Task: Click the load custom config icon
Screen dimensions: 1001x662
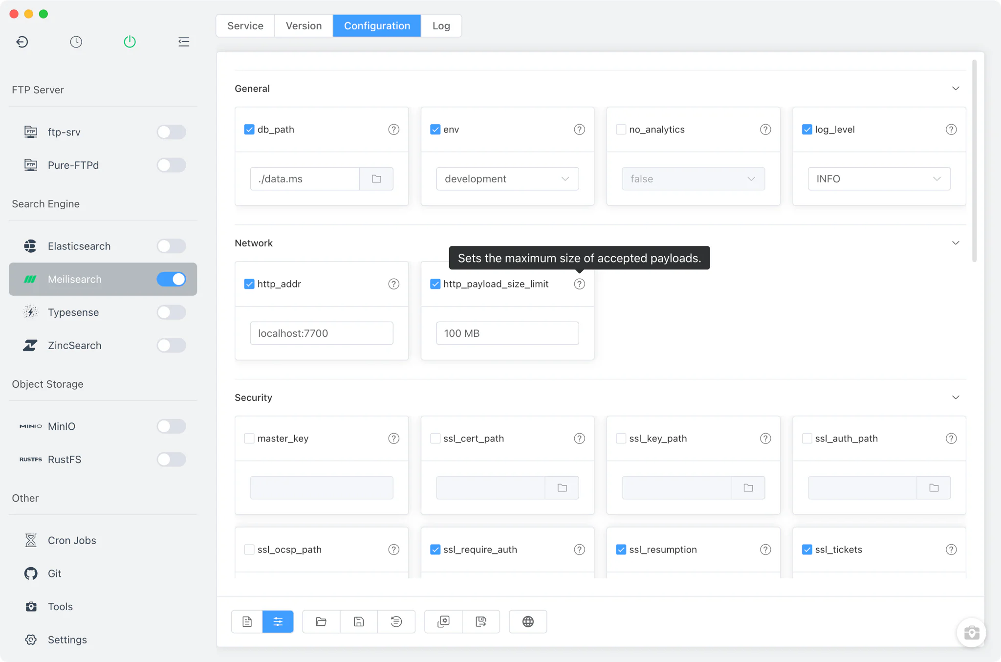Action: click(x=443, y=621)
